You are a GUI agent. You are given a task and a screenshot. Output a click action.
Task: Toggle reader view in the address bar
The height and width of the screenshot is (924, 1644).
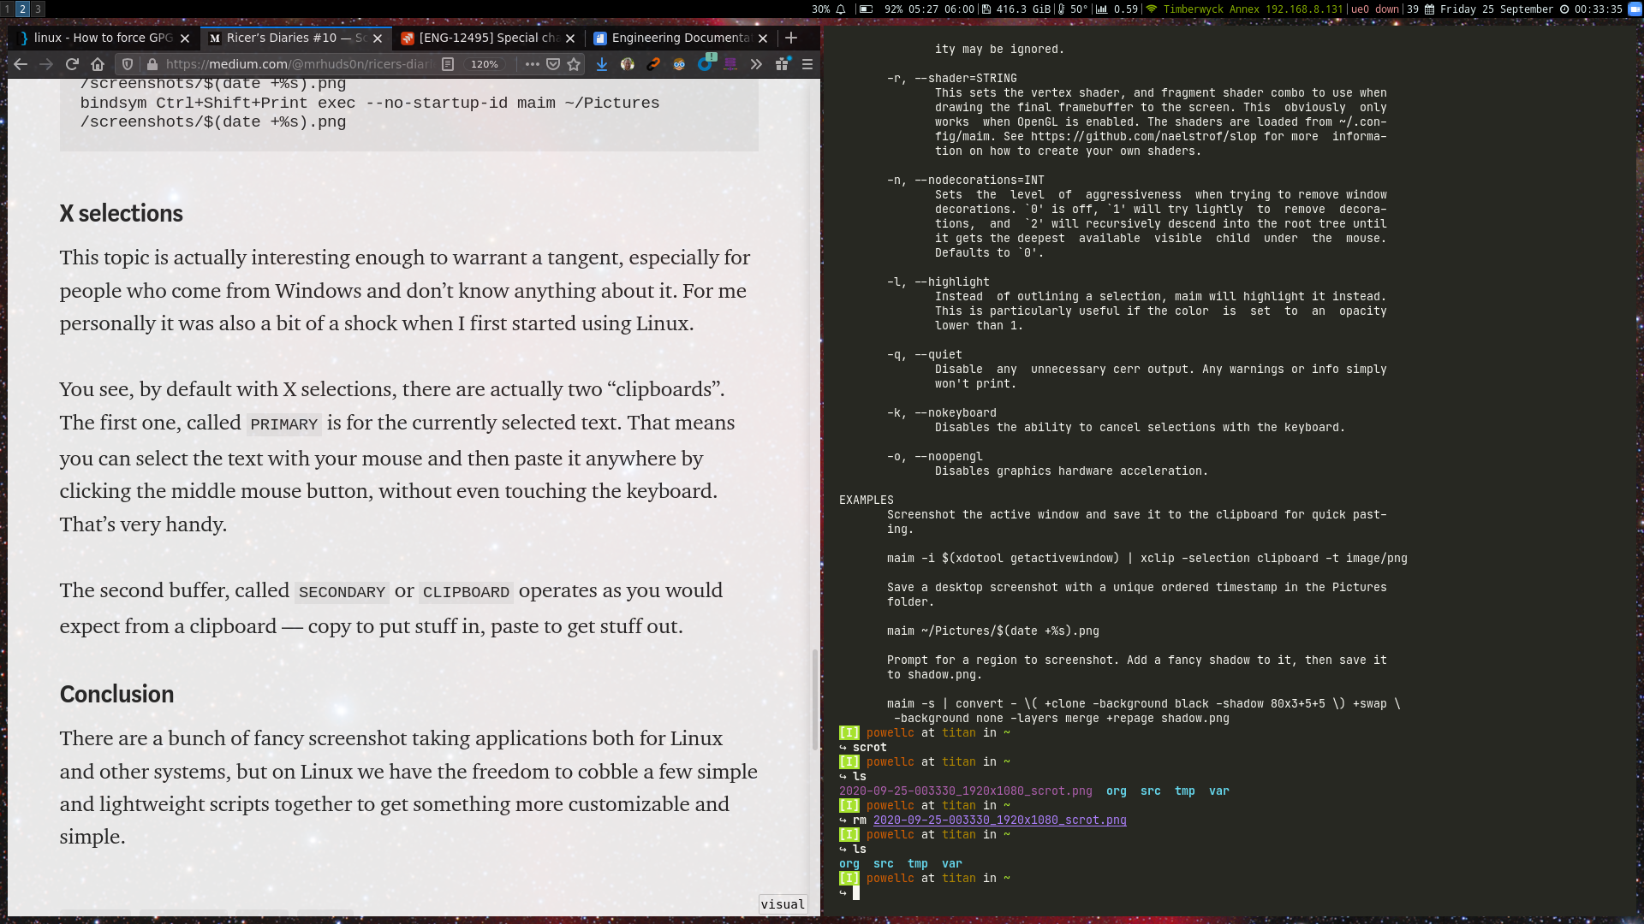coord(448,64)
